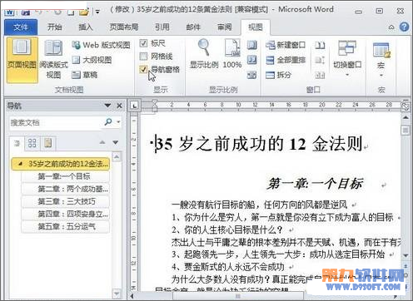Open search options dropdown arrow
The width and height of the screenshot is (413, 301).
click(x=118, y=122)
